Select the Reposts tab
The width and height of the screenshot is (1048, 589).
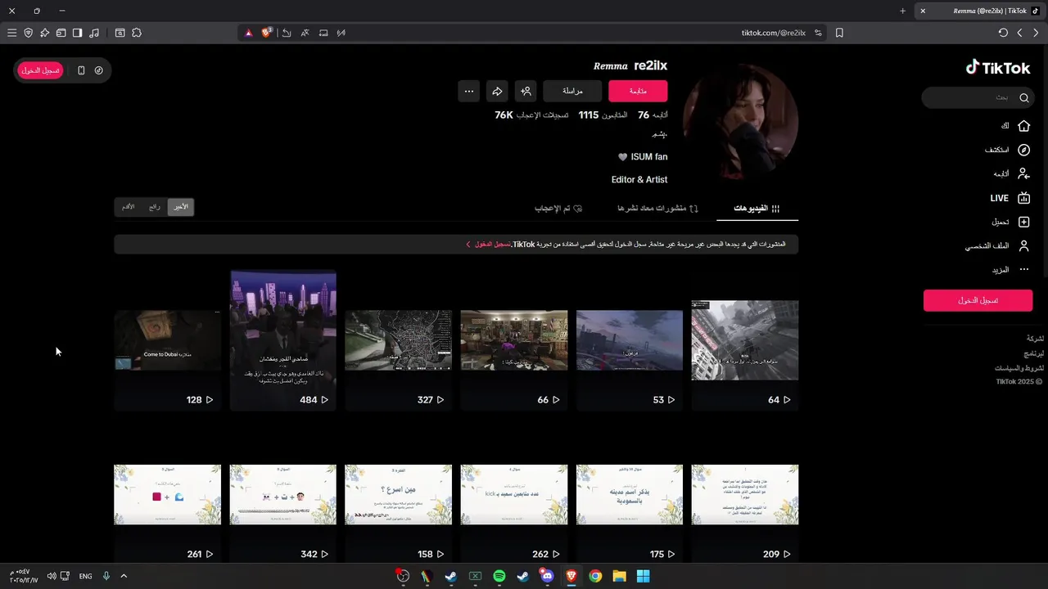657,209
